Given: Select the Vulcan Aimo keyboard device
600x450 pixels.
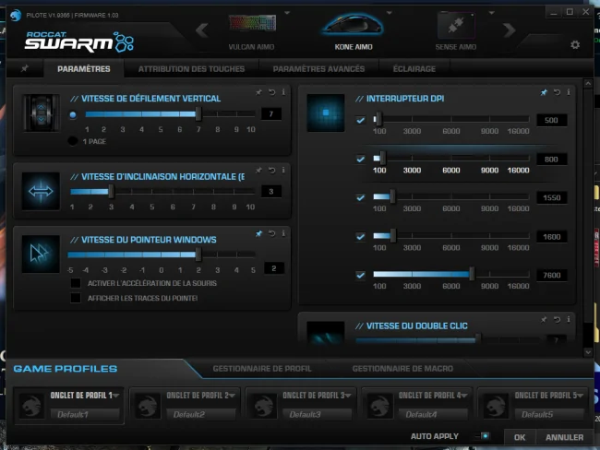Looking at the screenshot, I should coord(252,32).
